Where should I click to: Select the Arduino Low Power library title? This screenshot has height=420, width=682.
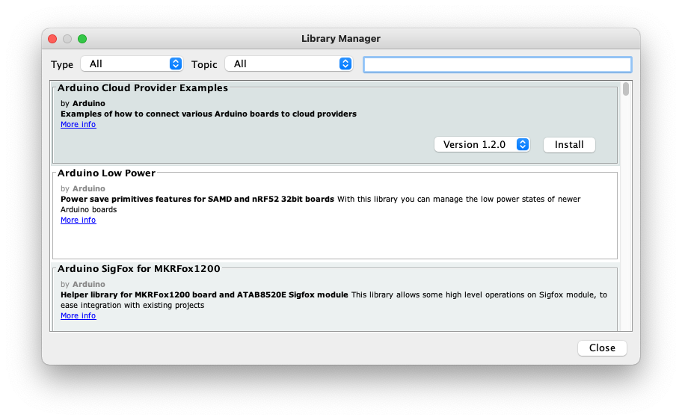pos(106,173)
